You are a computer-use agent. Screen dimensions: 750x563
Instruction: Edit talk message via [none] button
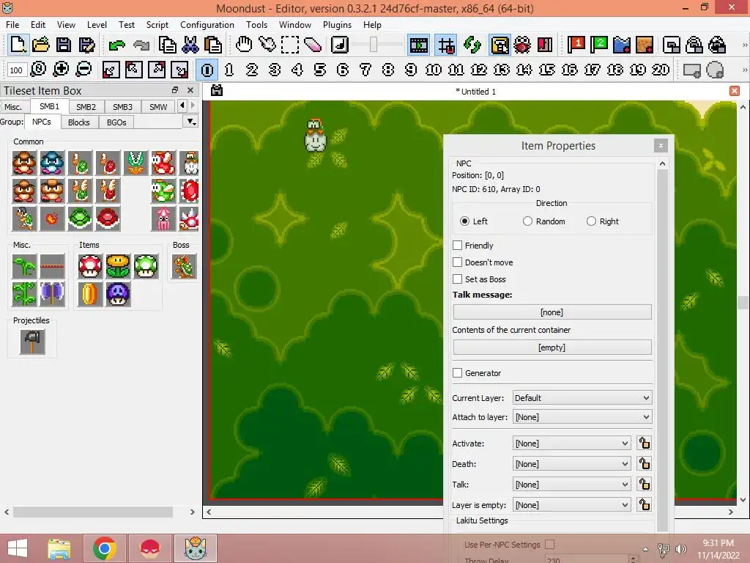point(552,312)
